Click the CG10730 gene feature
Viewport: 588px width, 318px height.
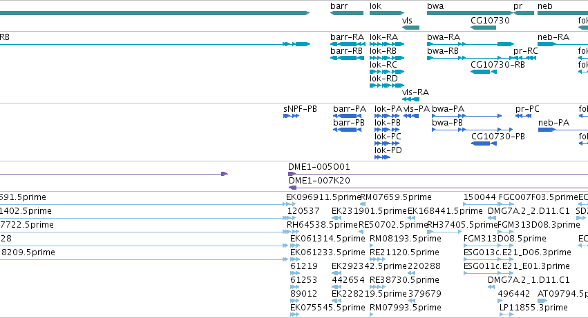(x=484, y=28)
